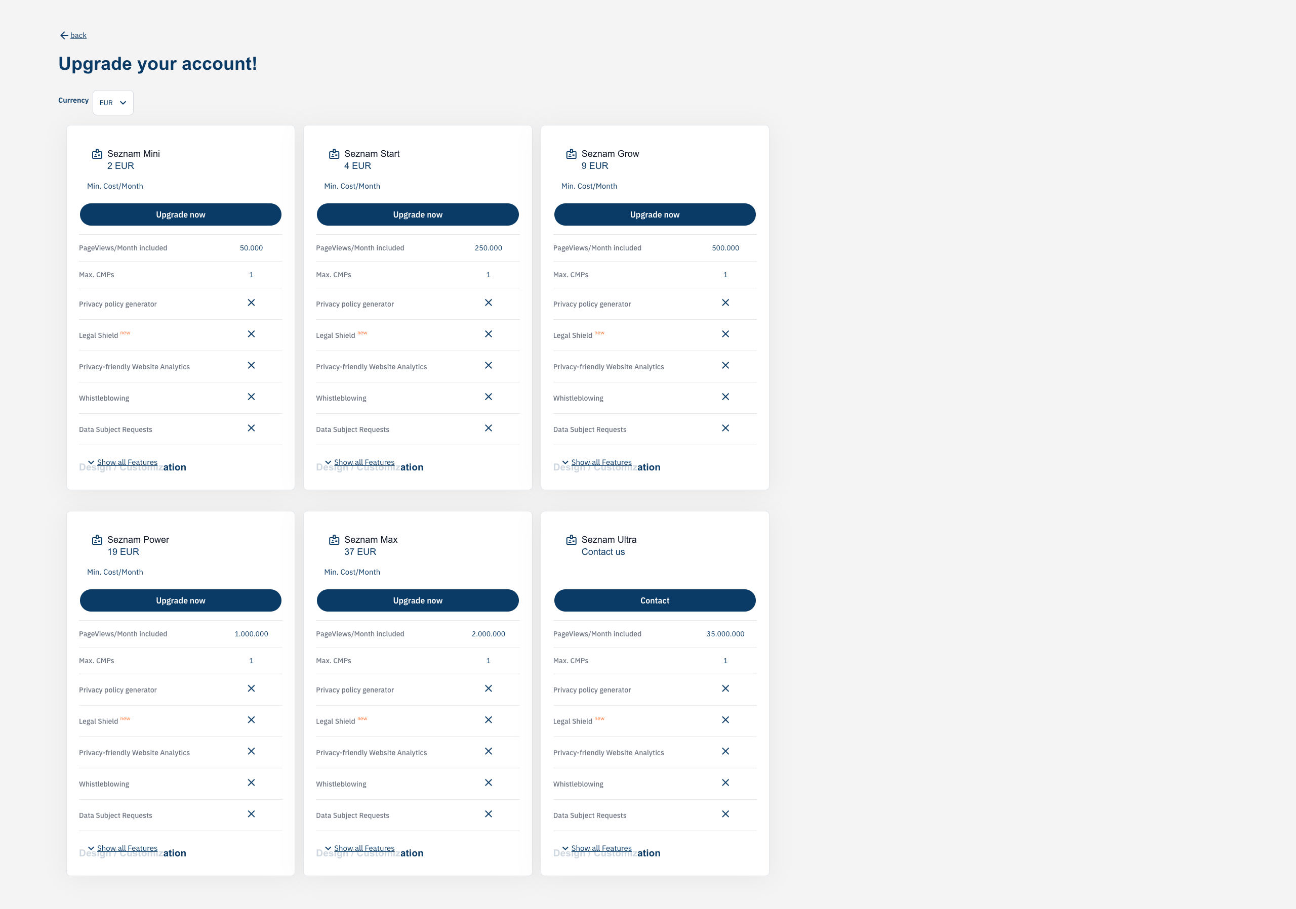The image size is (1296, 909).
Task: Click the Seznam Start package icon
Action: [334, 154]
